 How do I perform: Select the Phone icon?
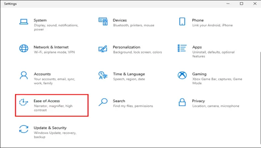click(182, 21)
